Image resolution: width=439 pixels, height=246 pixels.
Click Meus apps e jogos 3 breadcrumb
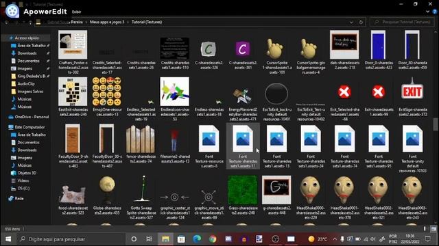point(107,22)
